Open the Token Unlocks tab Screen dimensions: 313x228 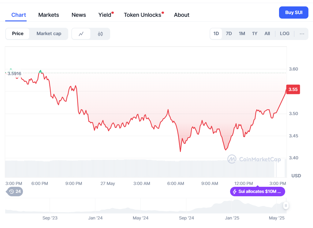click(142, 15)
